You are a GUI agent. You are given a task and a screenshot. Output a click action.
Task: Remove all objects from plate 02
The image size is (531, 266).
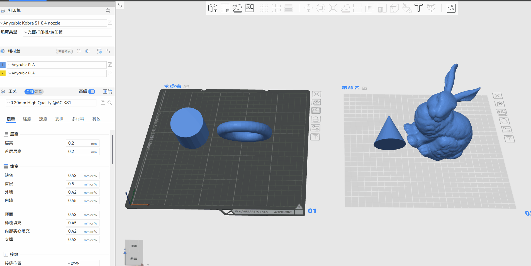click(498, 96)
